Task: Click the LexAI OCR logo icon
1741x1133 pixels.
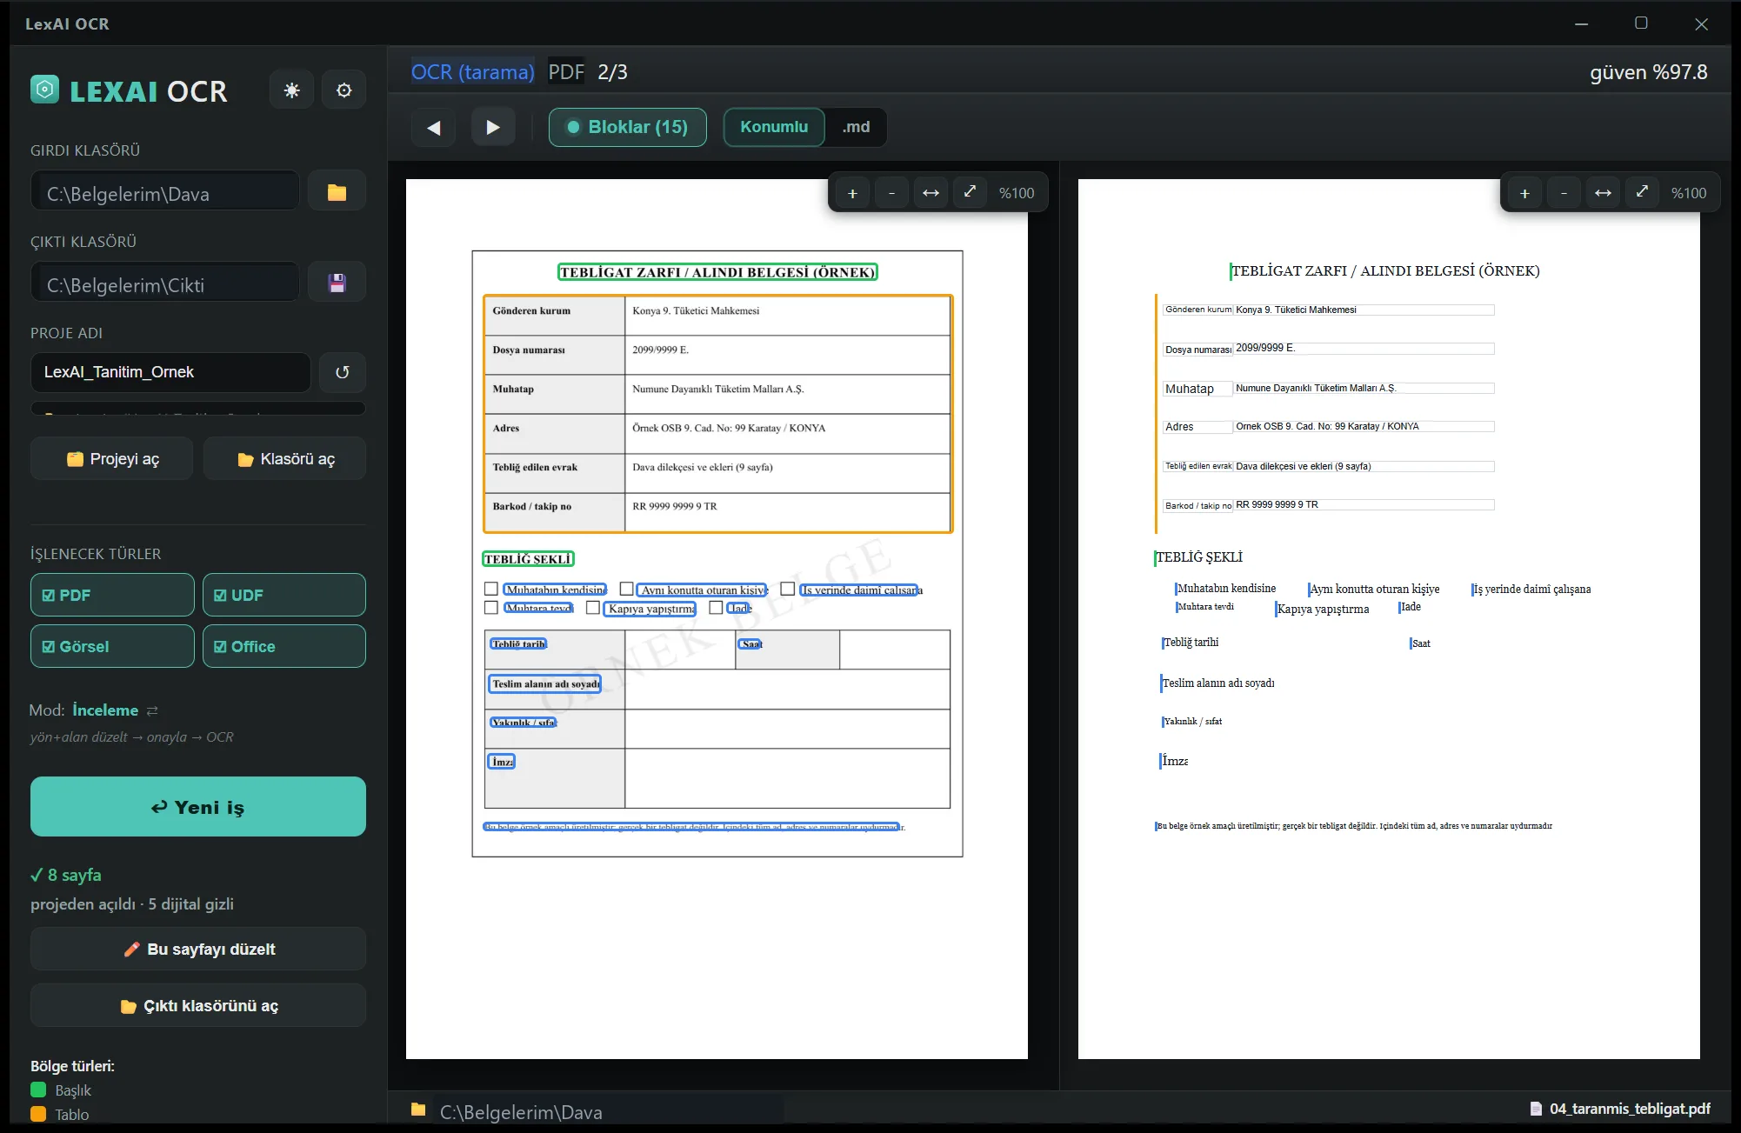Action: [x=45, y=90]
